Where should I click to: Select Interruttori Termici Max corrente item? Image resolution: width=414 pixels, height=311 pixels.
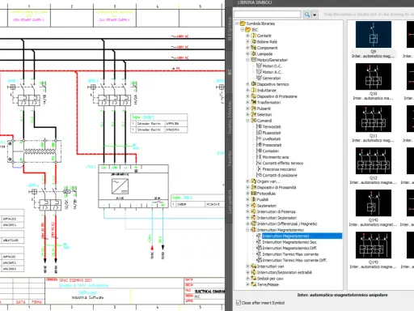coord(290,254)
